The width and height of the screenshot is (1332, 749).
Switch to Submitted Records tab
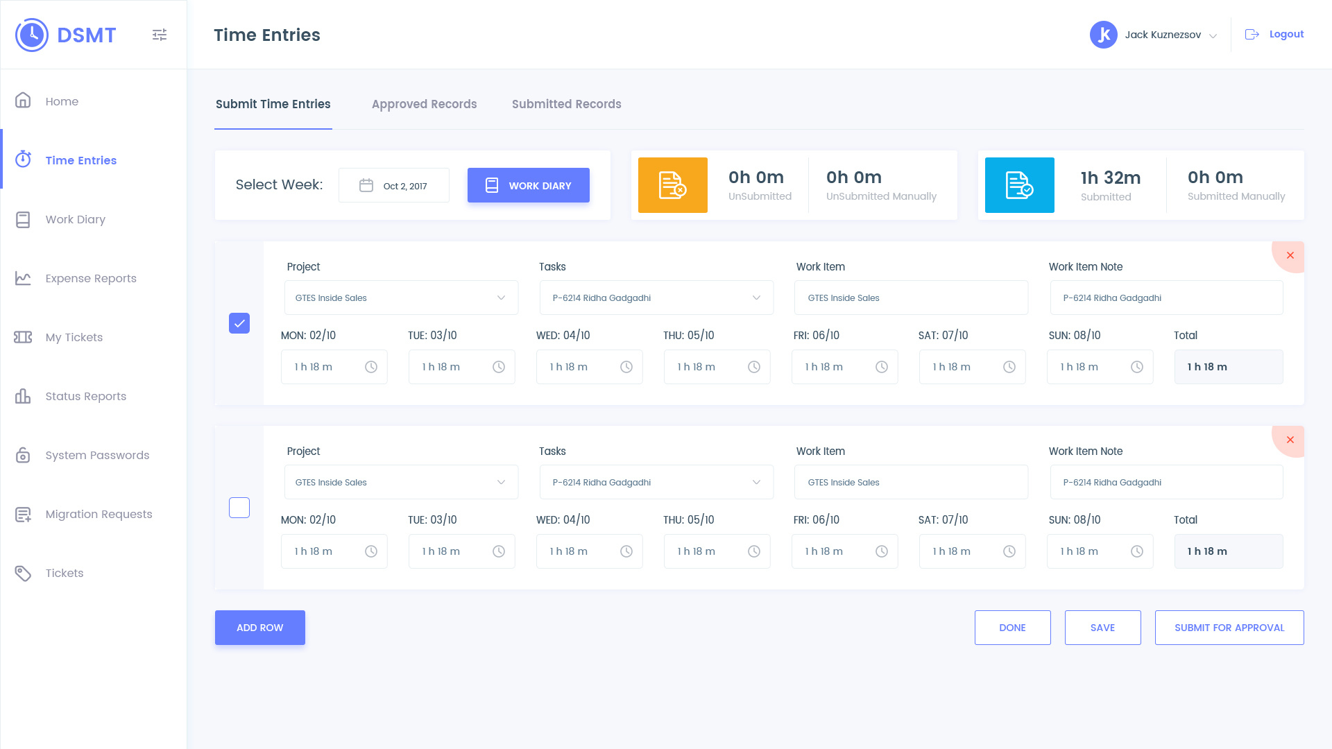tap(566, 104)
